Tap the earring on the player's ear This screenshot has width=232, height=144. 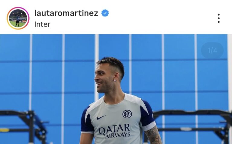(x=115, y=80)
